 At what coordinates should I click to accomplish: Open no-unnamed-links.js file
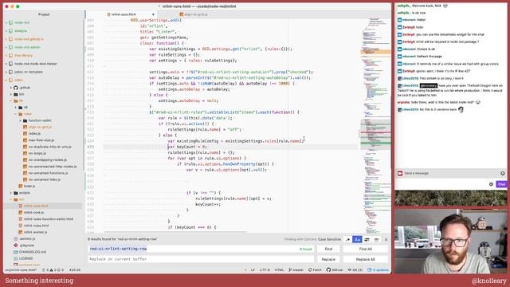pos(45,179)
